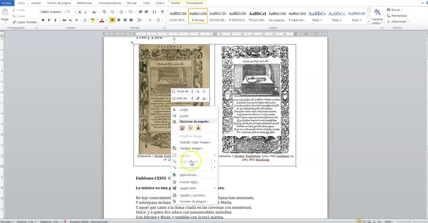Expand the Ajustar texto submenu

pos(188,188)
